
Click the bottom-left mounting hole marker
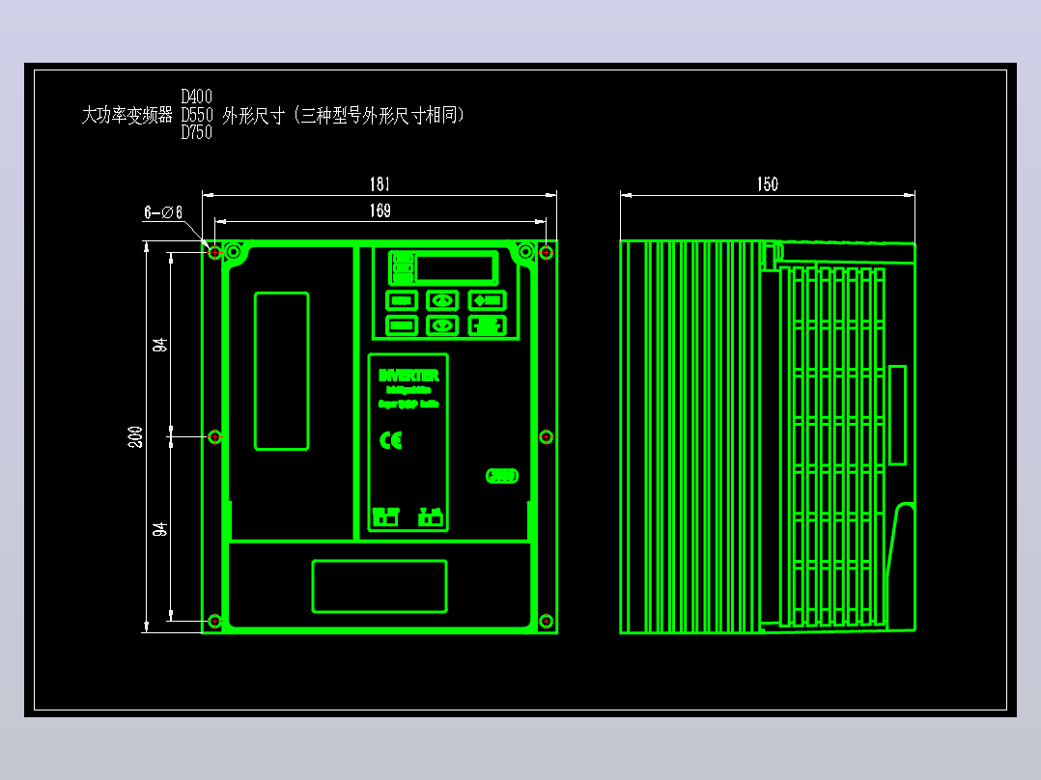tap(215, 622)
